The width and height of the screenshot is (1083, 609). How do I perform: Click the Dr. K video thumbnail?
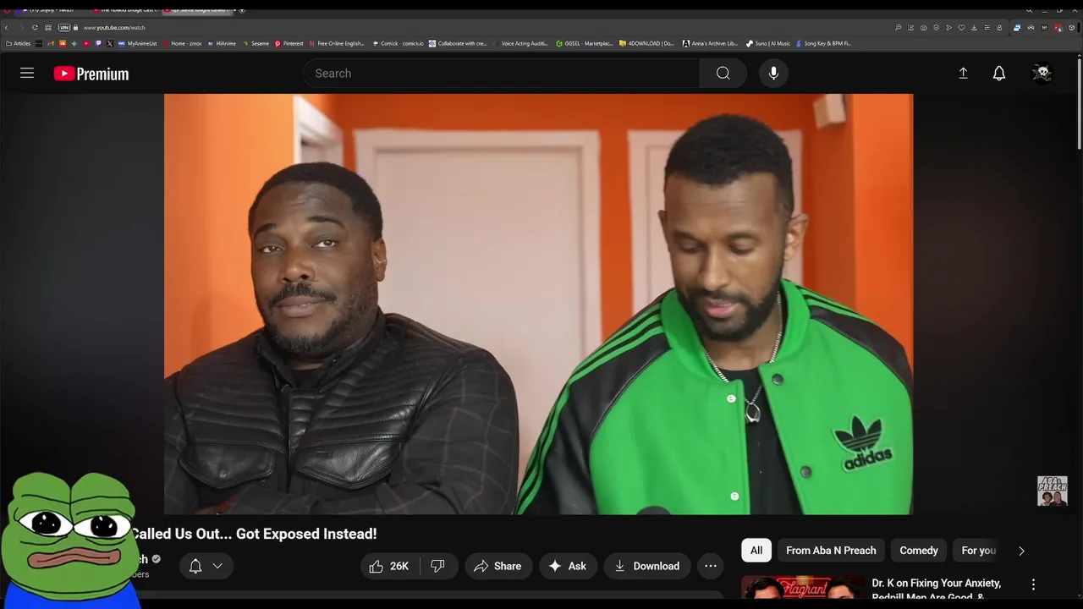click(803, 588)
